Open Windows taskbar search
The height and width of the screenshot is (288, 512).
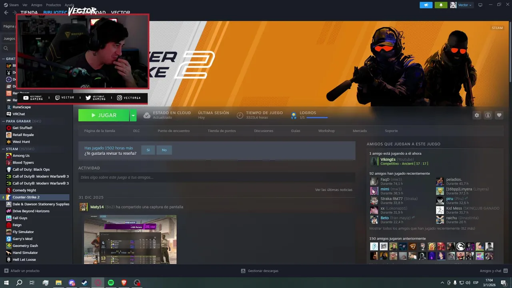(19, 282)
